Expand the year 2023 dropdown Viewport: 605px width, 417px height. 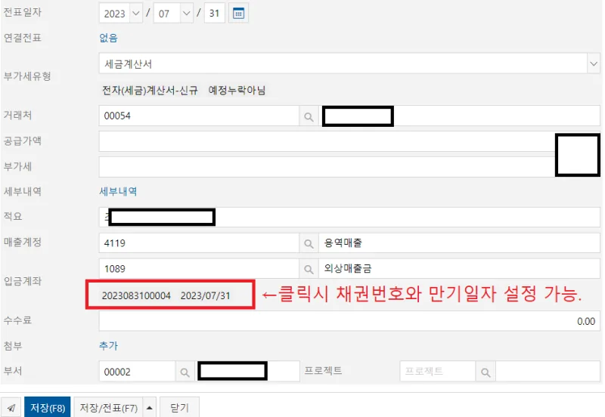point(136,14)
